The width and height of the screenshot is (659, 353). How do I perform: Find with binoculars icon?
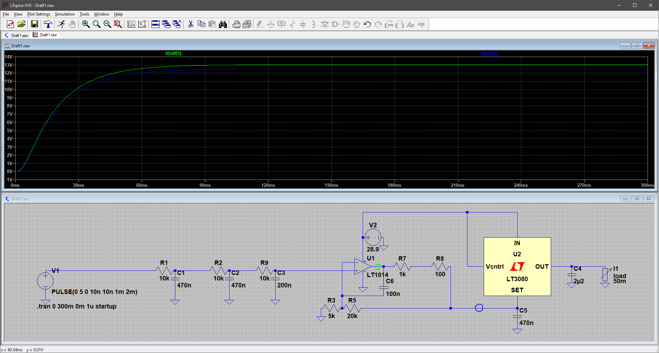click(x=223, y=24)
